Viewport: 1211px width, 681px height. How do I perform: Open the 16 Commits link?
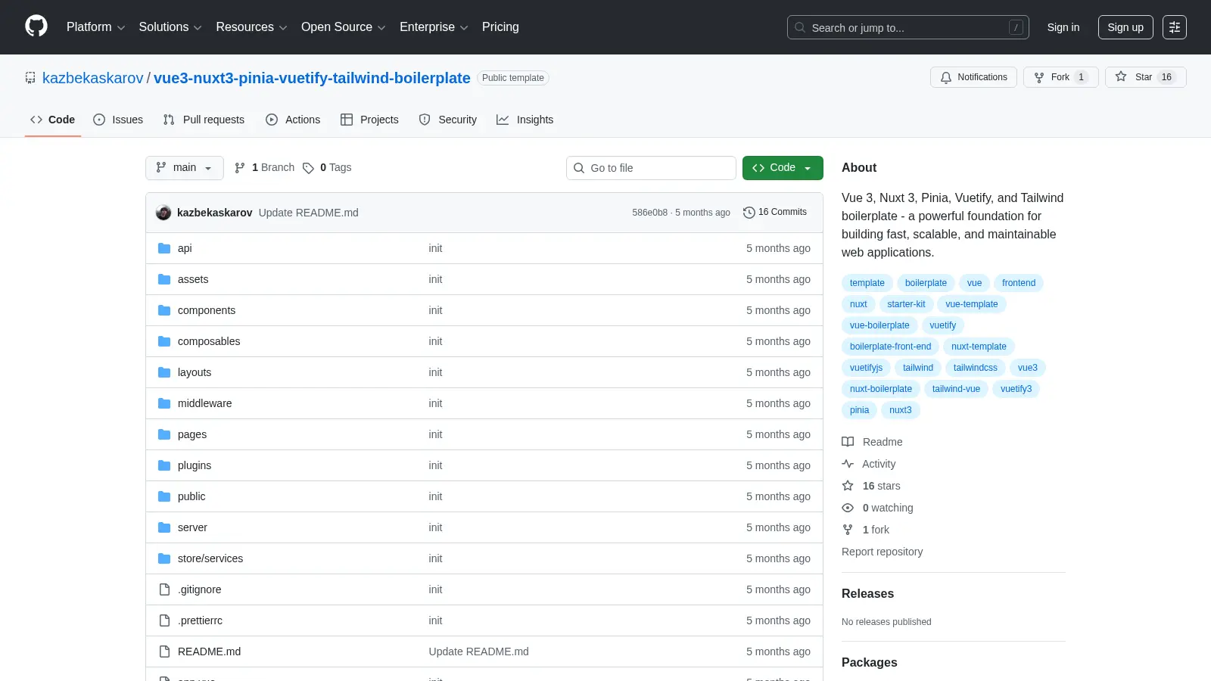pos(775,213)
